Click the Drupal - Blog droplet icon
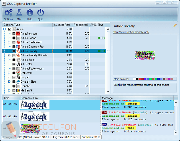 pos(18,82)
